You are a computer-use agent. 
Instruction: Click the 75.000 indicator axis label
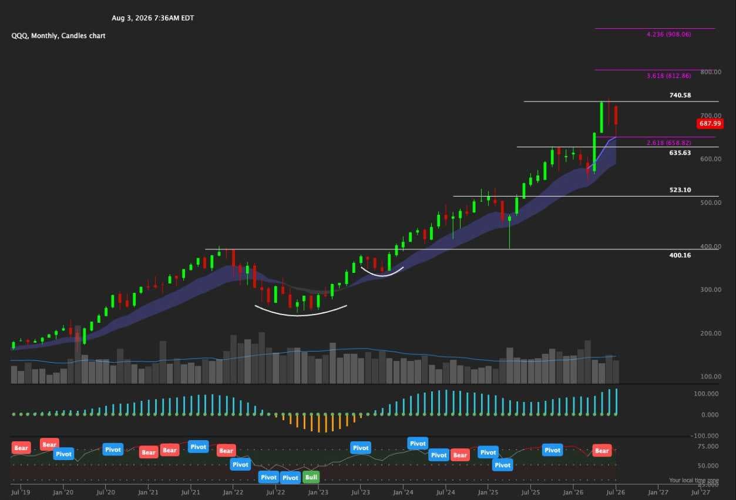click(710, 447)
